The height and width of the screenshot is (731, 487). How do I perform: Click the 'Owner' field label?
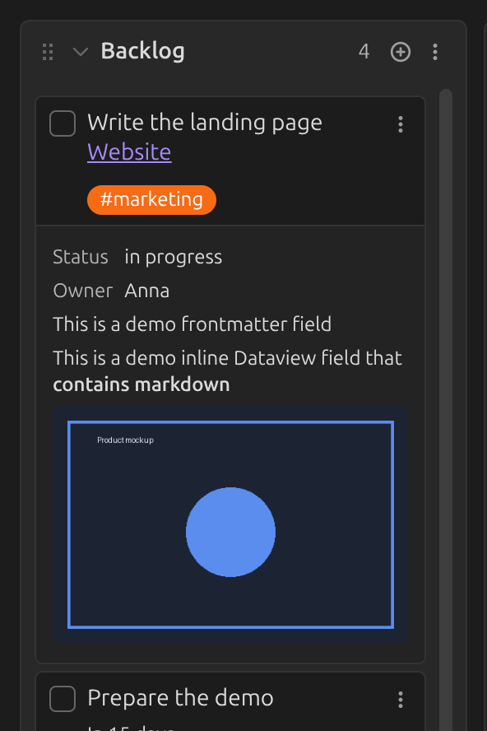[83, 291]
